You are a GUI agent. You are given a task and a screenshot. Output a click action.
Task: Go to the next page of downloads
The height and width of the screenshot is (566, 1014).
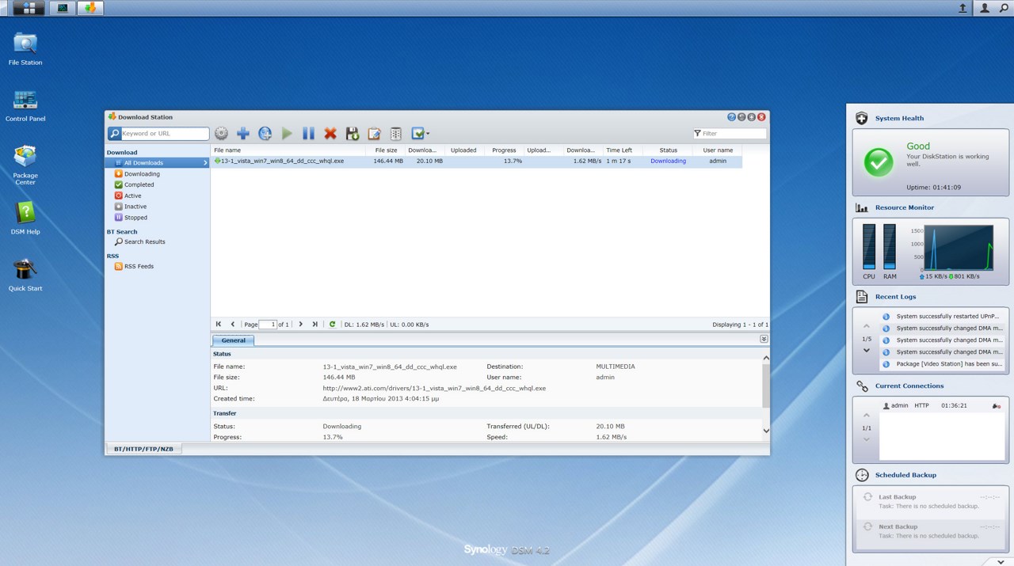[300, 325]
